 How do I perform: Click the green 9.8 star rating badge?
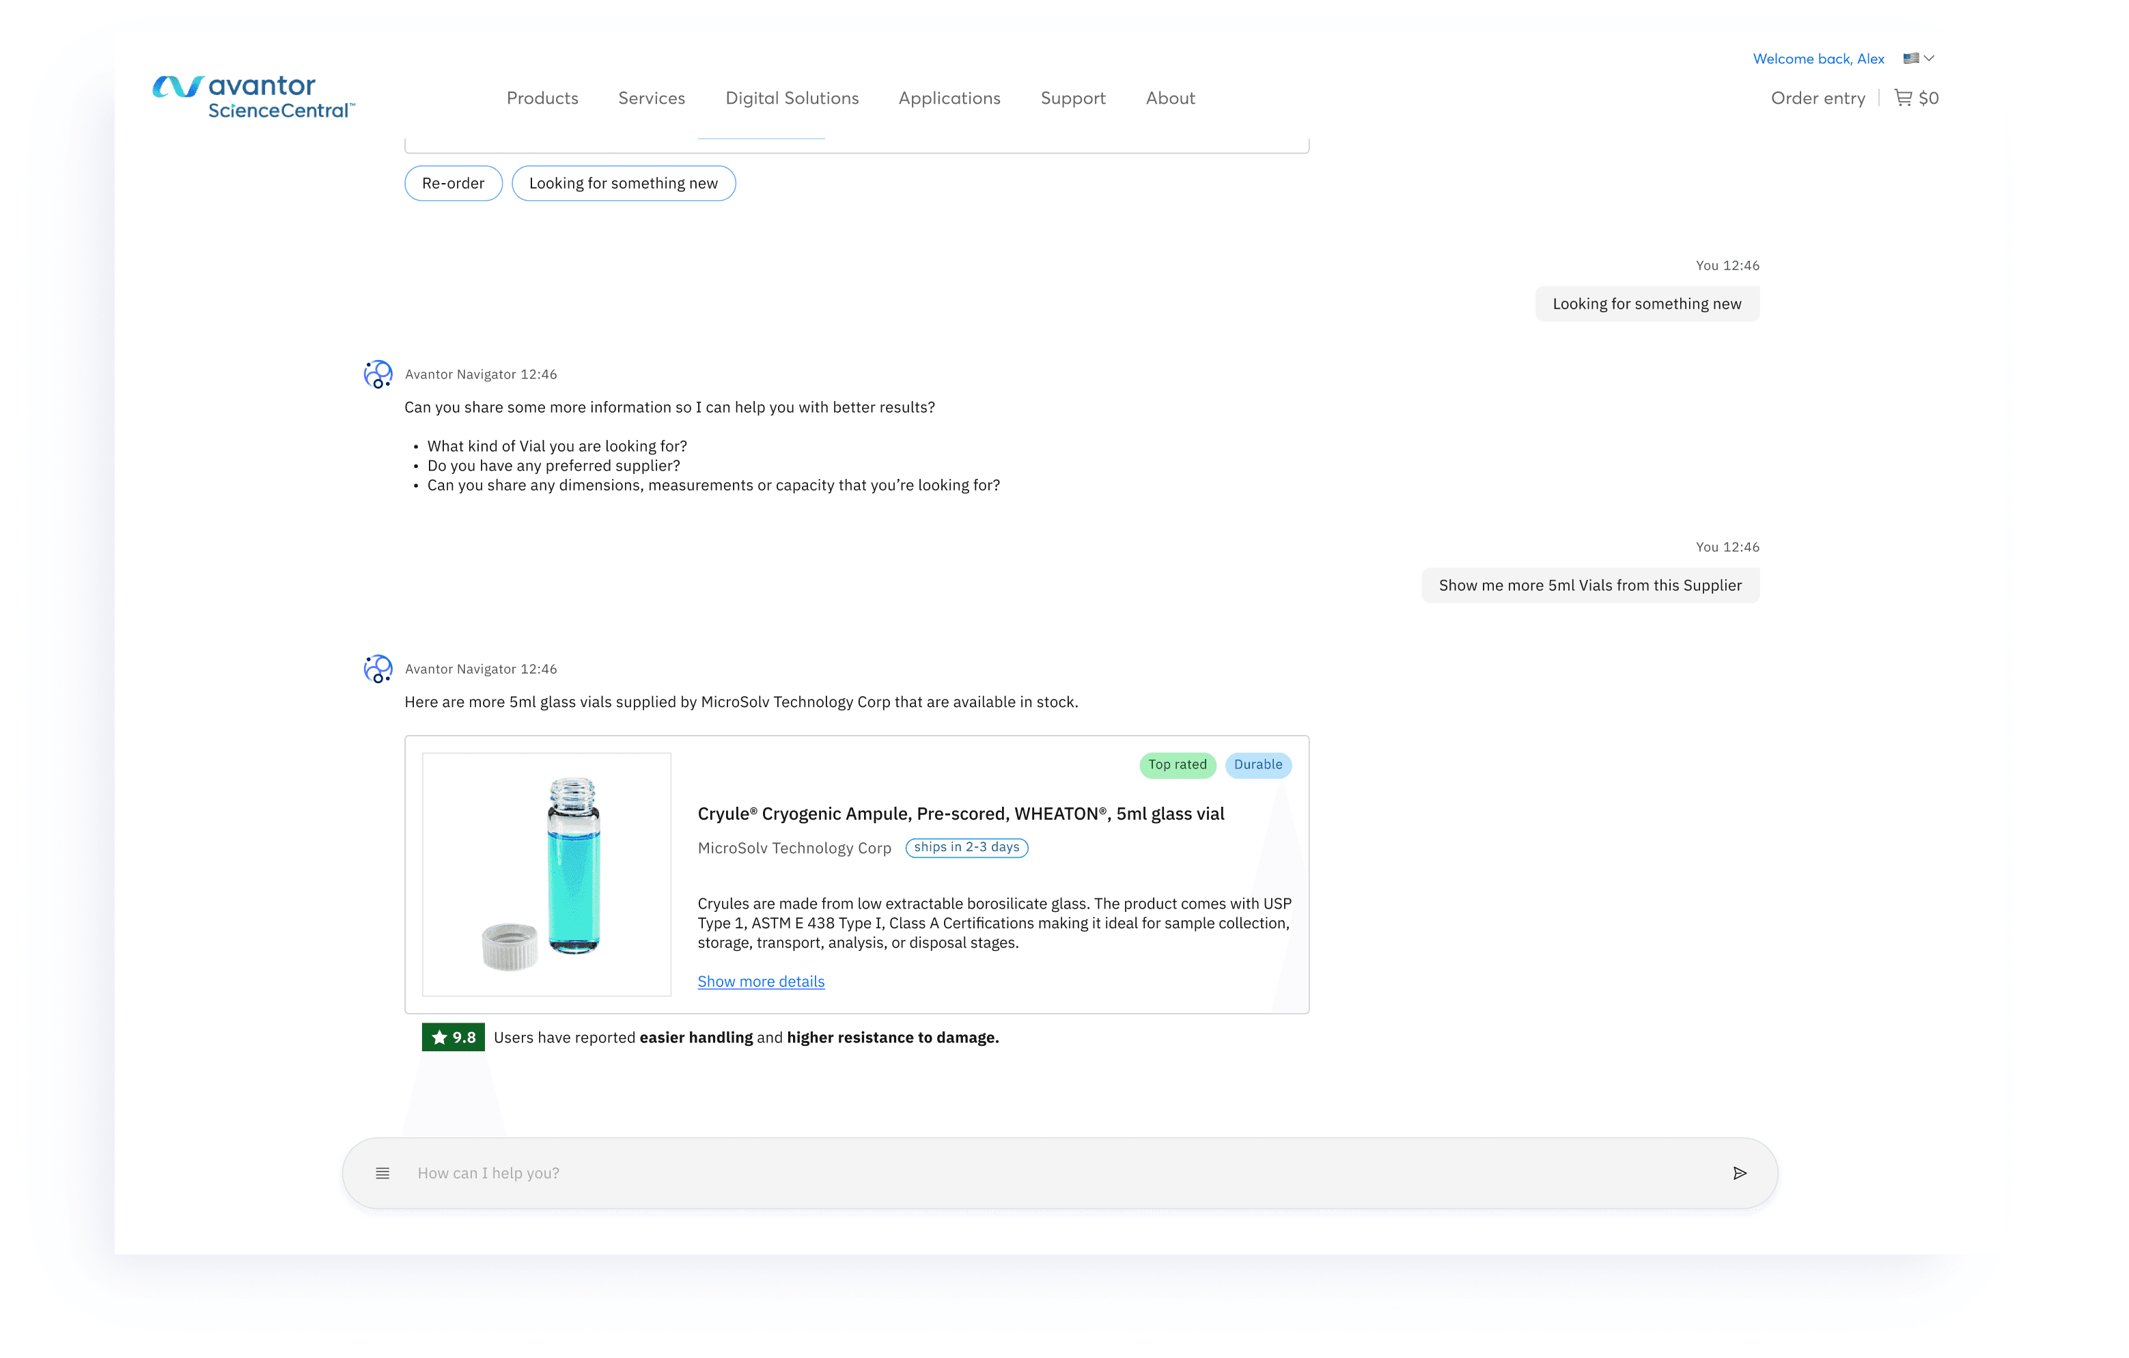pos(453,1037)
